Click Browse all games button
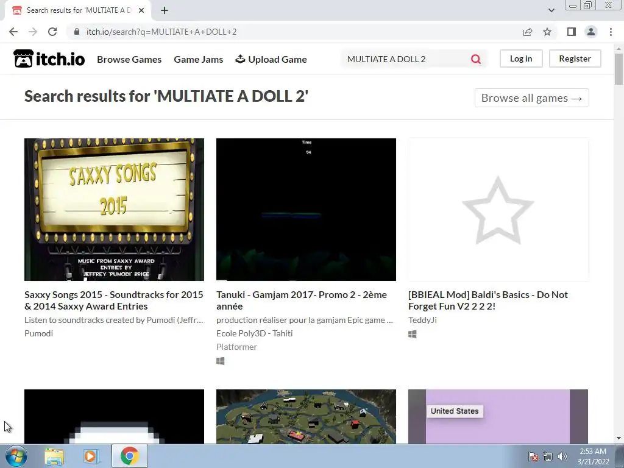The width and height of the screenshot is (624, 468). click(x=531, y=98)
